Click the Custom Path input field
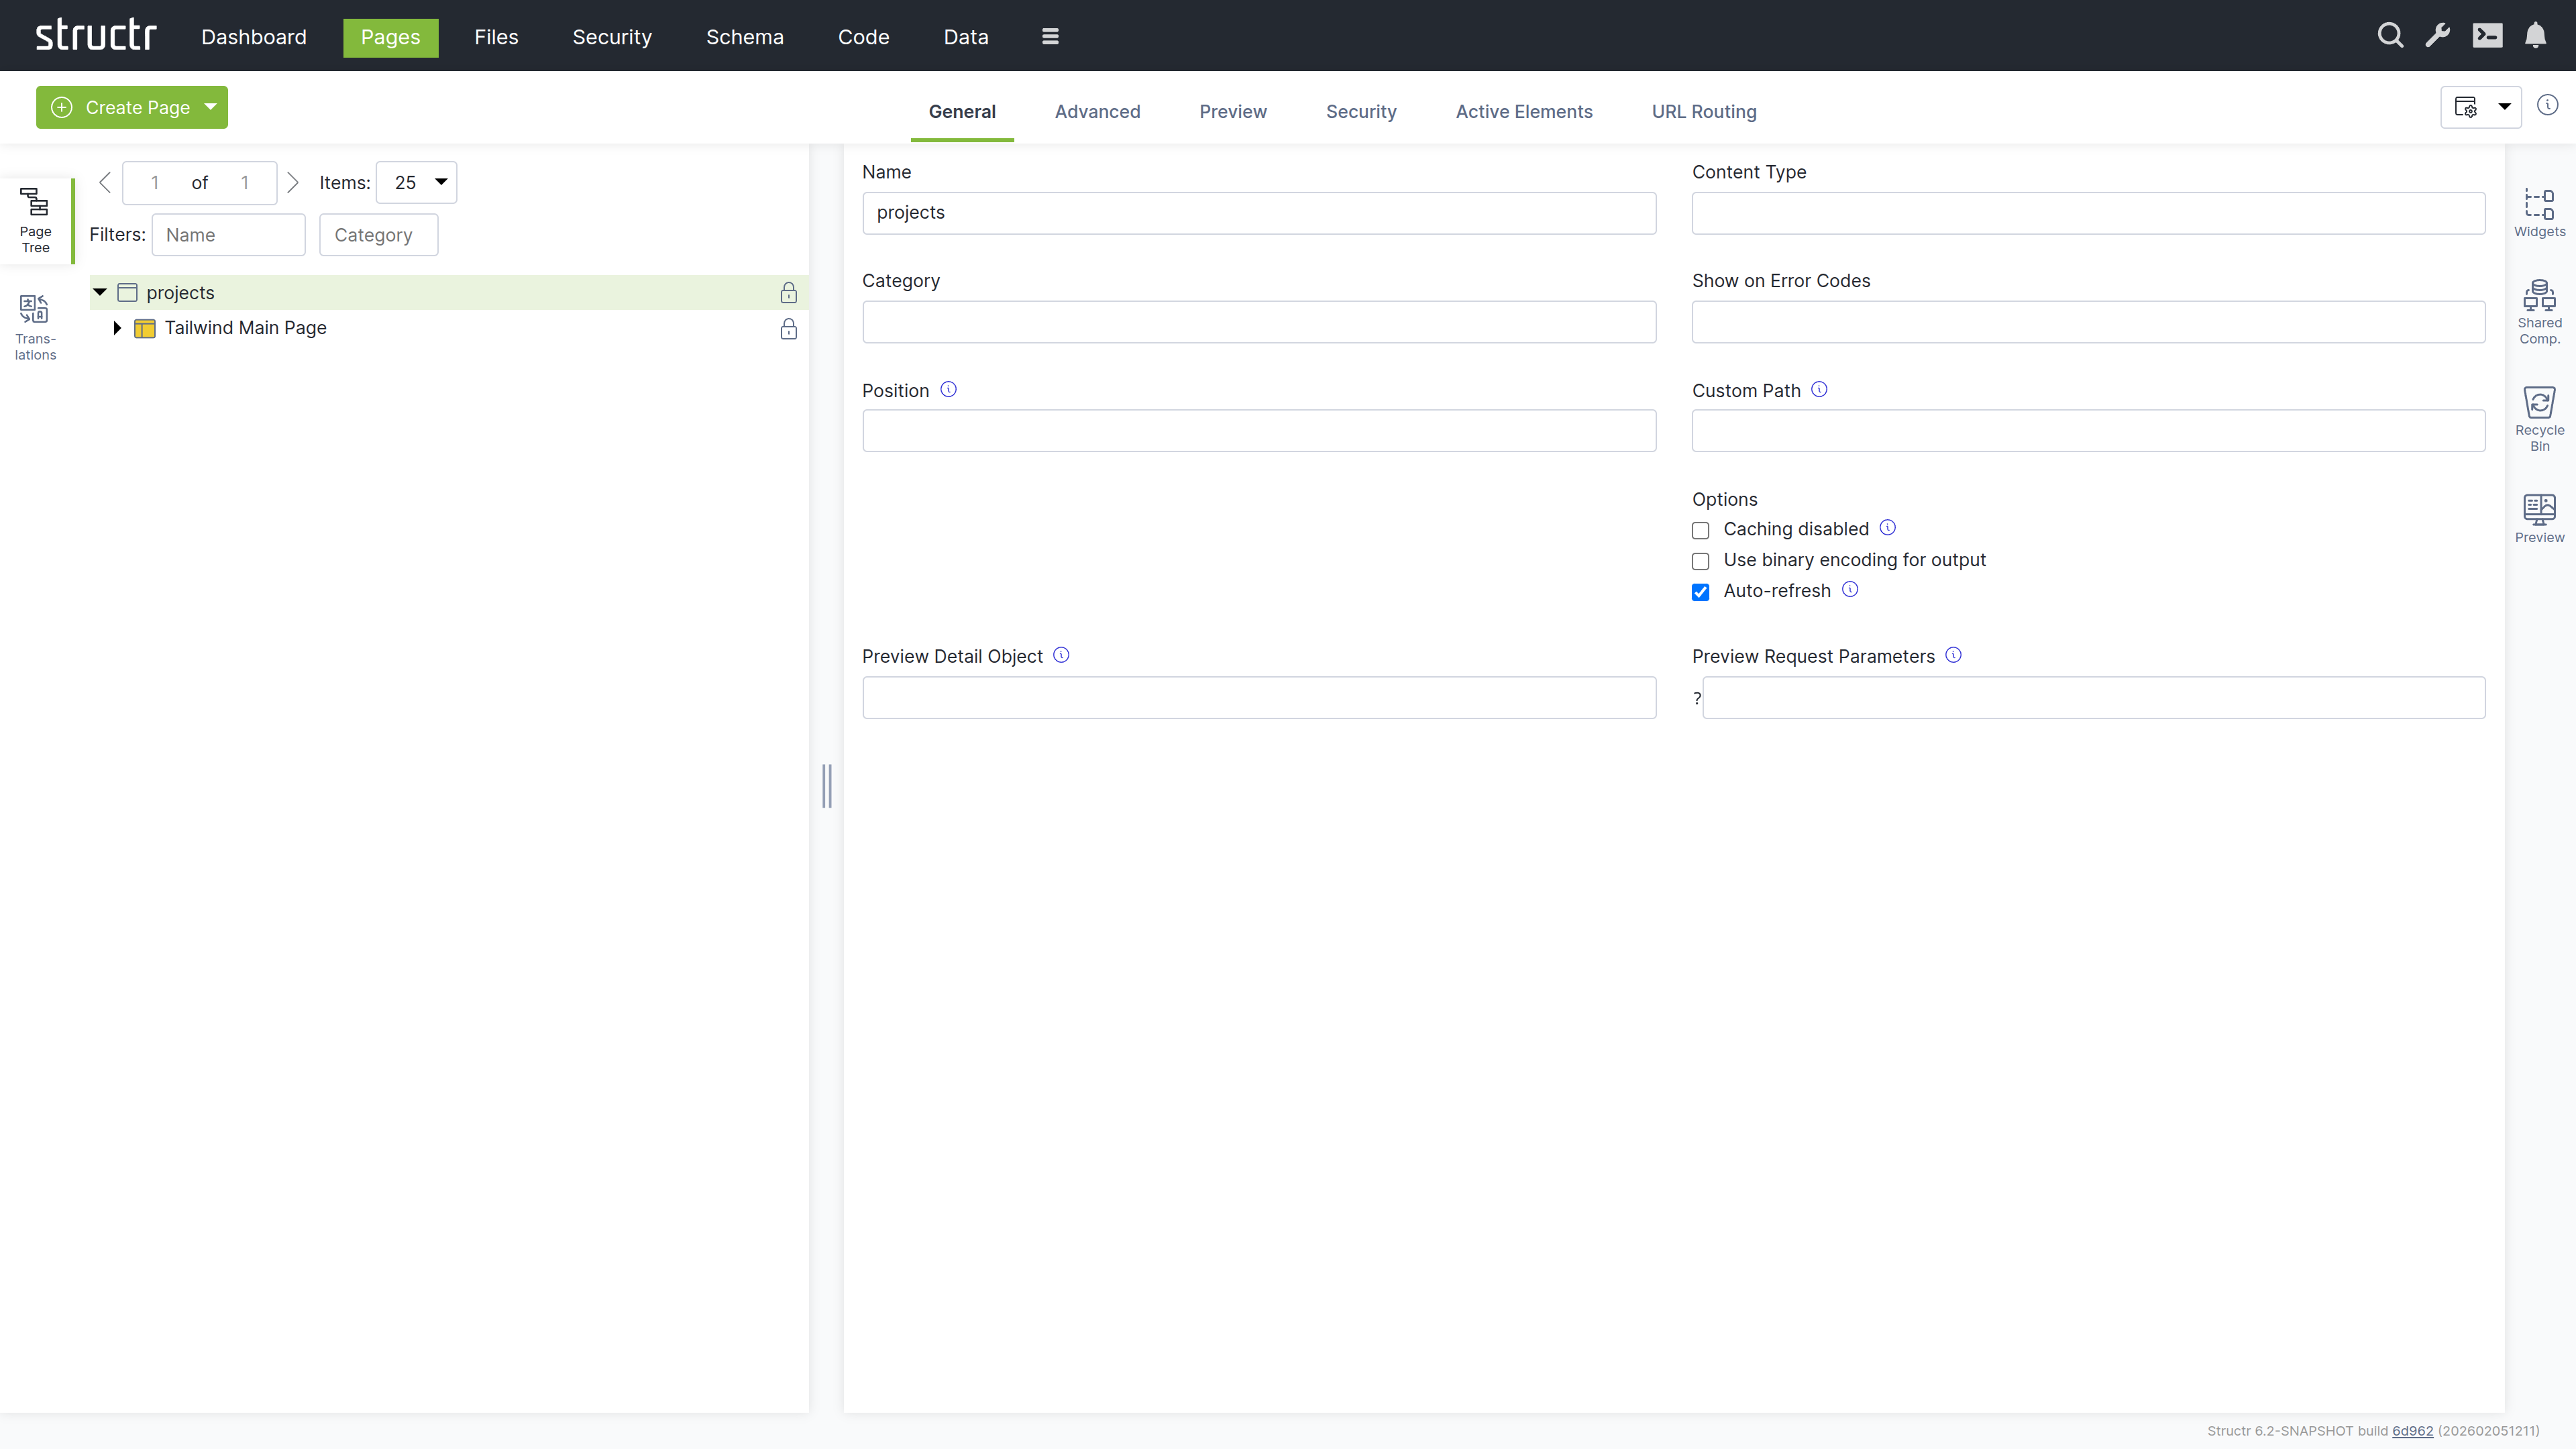 (x=2087, y=431)
